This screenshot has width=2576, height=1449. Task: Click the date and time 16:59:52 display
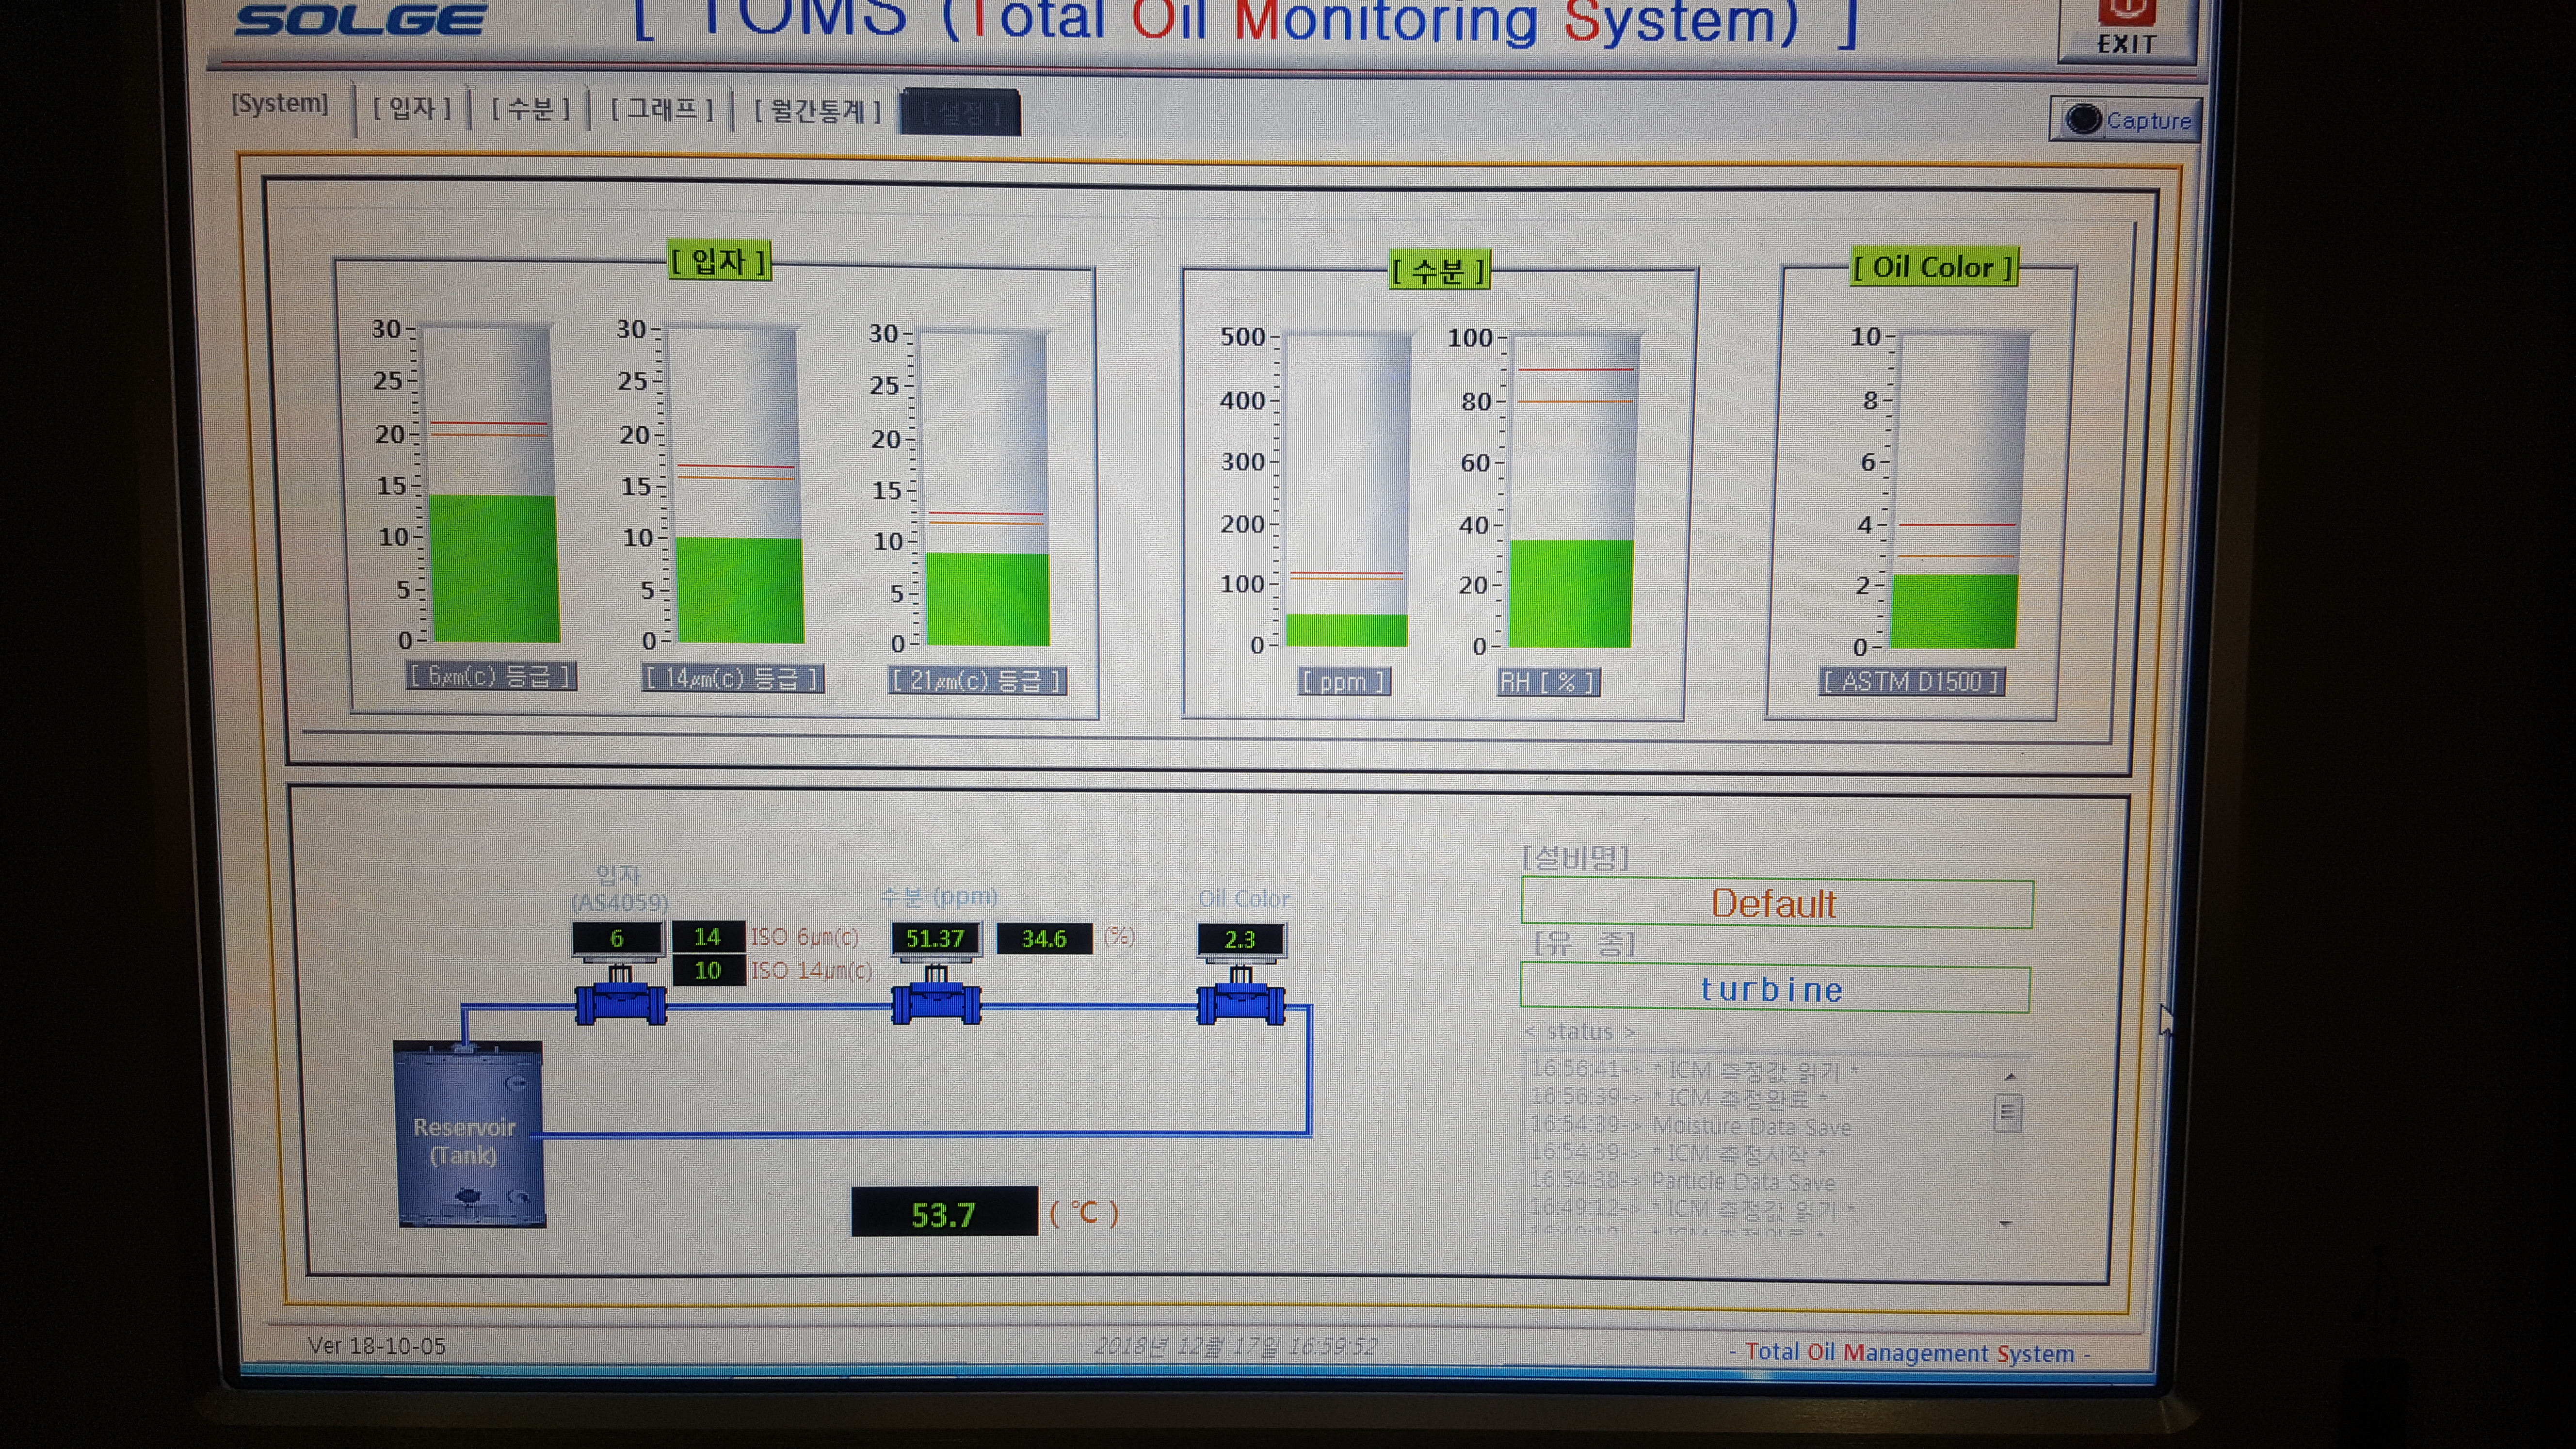(1236, 1346)
